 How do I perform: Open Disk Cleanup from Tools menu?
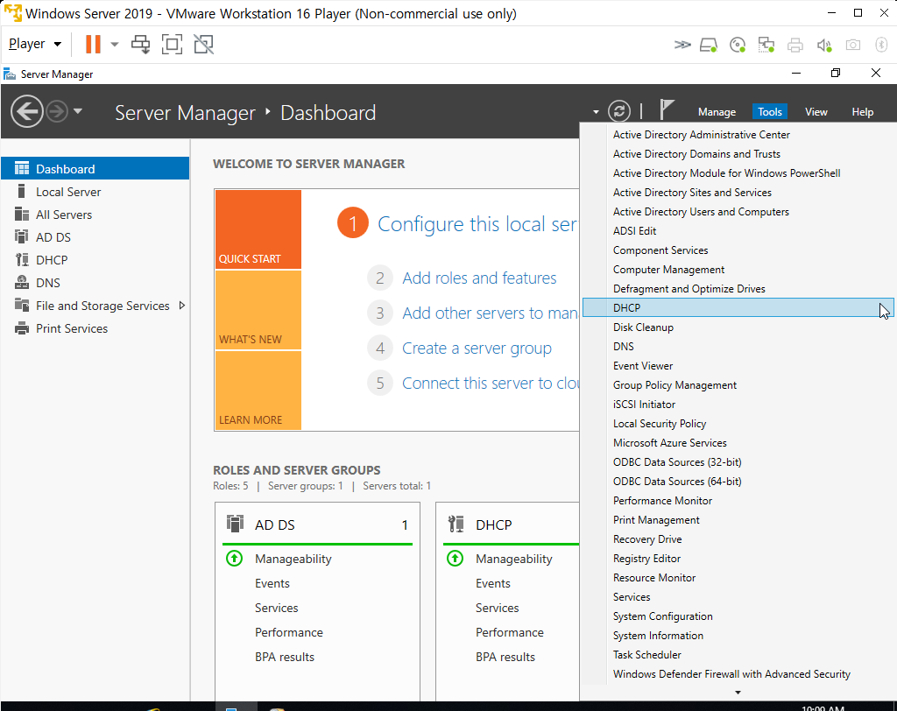(x=738, y=327)
